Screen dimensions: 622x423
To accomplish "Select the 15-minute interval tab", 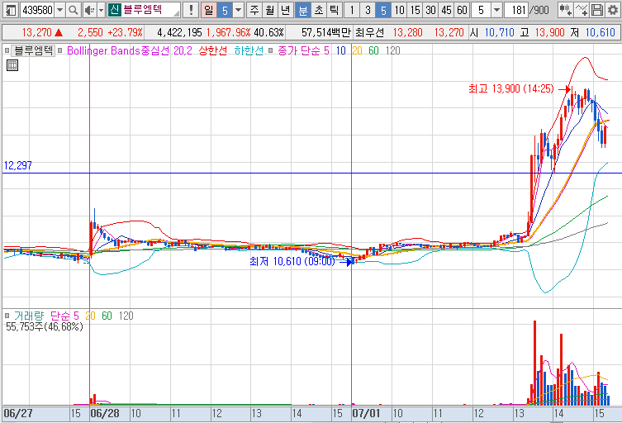I will click(x=415, y=10).
